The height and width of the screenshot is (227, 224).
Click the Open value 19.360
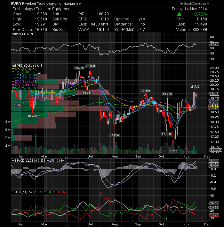[41, 14]
